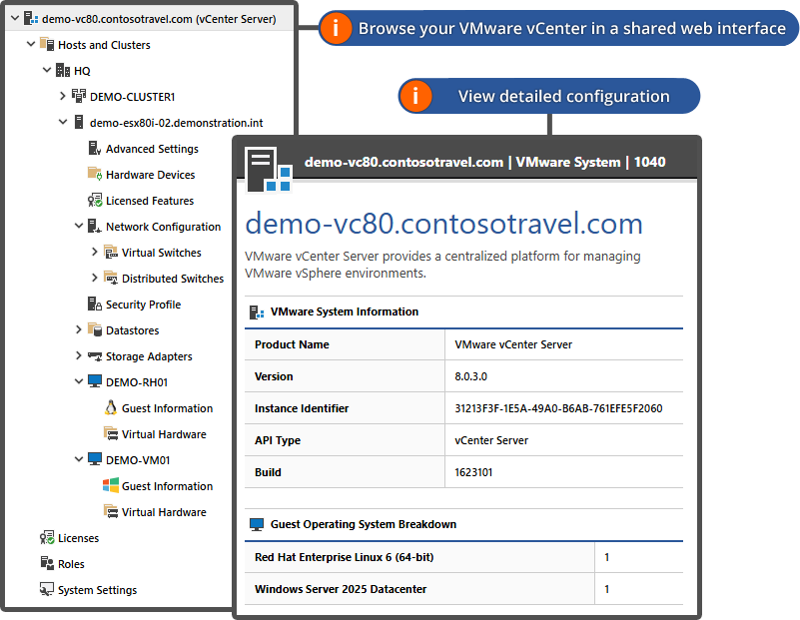The width and height of the screenshot is (800, 620).
Task: Click the Licenses icon
Action: coord(47,537)
